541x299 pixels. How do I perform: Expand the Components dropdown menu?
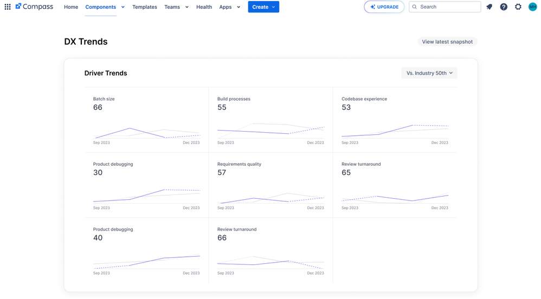coord(123,7)
